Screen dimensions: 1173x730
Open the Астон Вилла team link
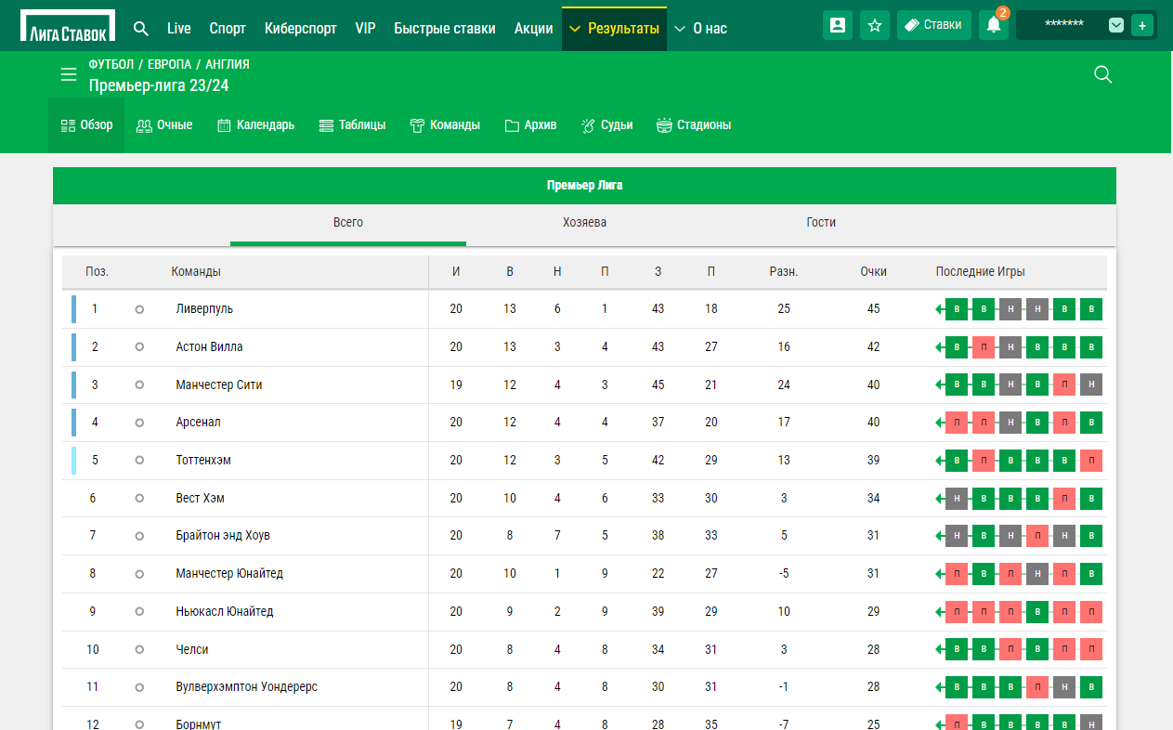(209, 346)
